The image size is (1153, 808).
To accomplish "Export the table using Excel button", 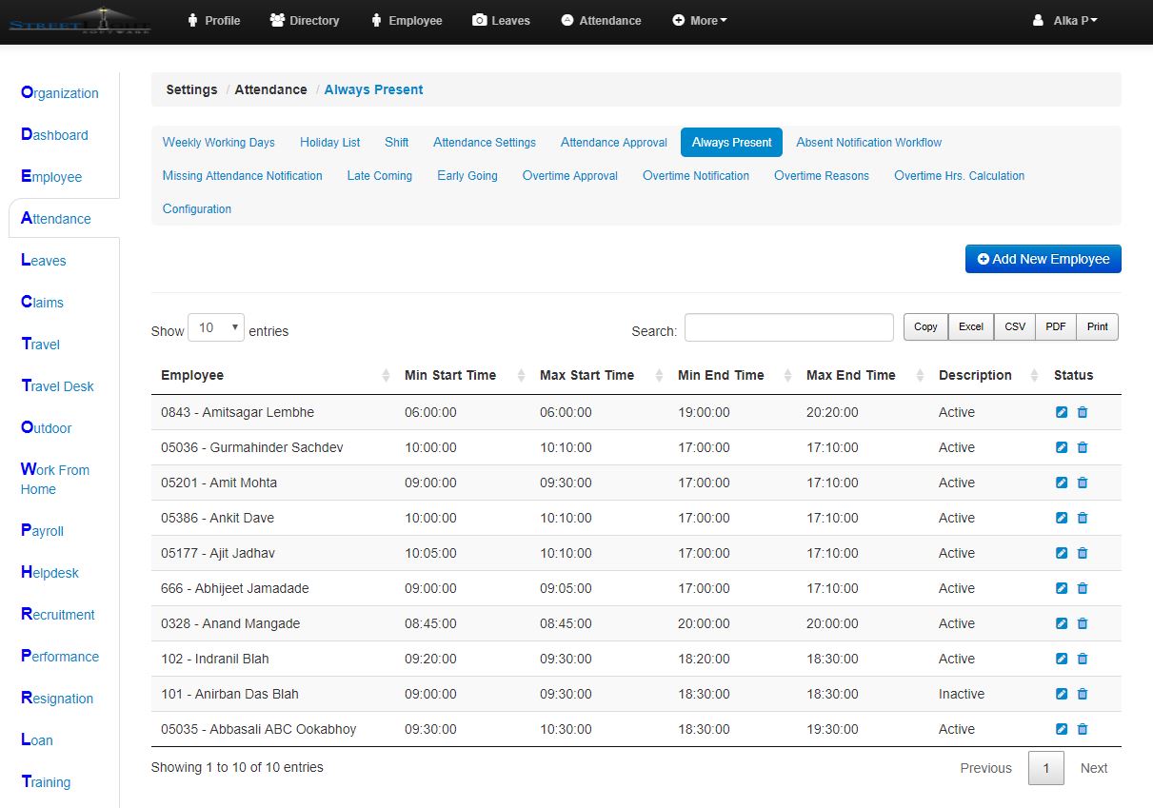I will tap(970, 326).
